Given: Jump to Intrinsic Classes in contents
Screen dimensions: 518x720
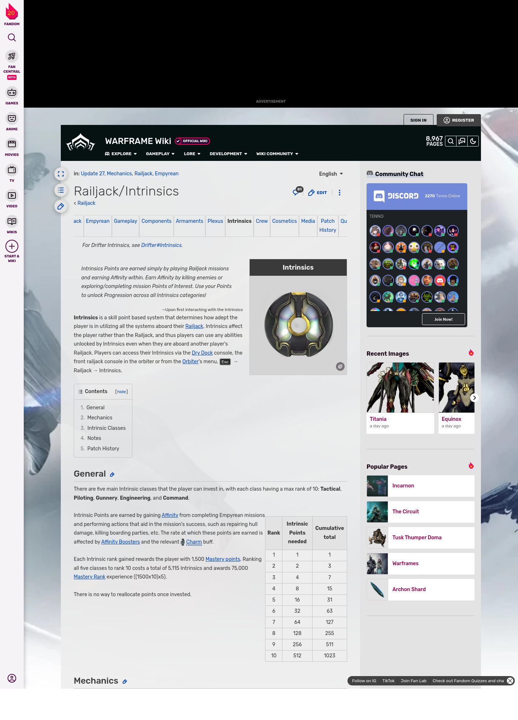Looking at the screenshot, I should [106, 428].
